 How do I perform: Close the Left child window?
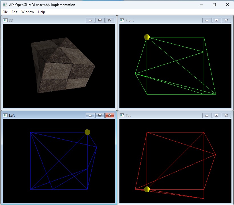click(x=109, y=115)
